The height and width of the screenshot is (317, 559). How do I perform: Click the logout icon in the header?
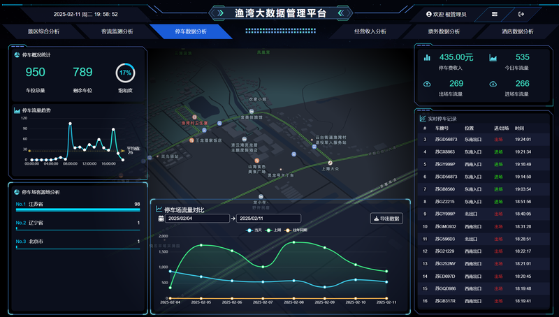pos(521,14)
